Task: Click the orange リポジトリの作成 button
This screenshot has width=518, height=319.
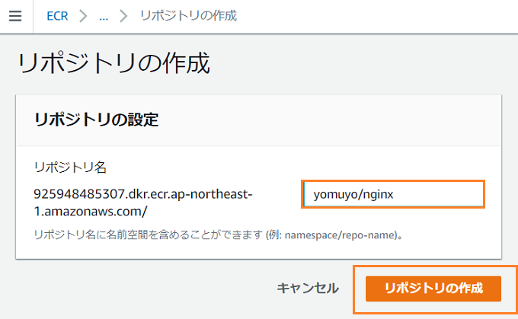Action: click(433, 289)
